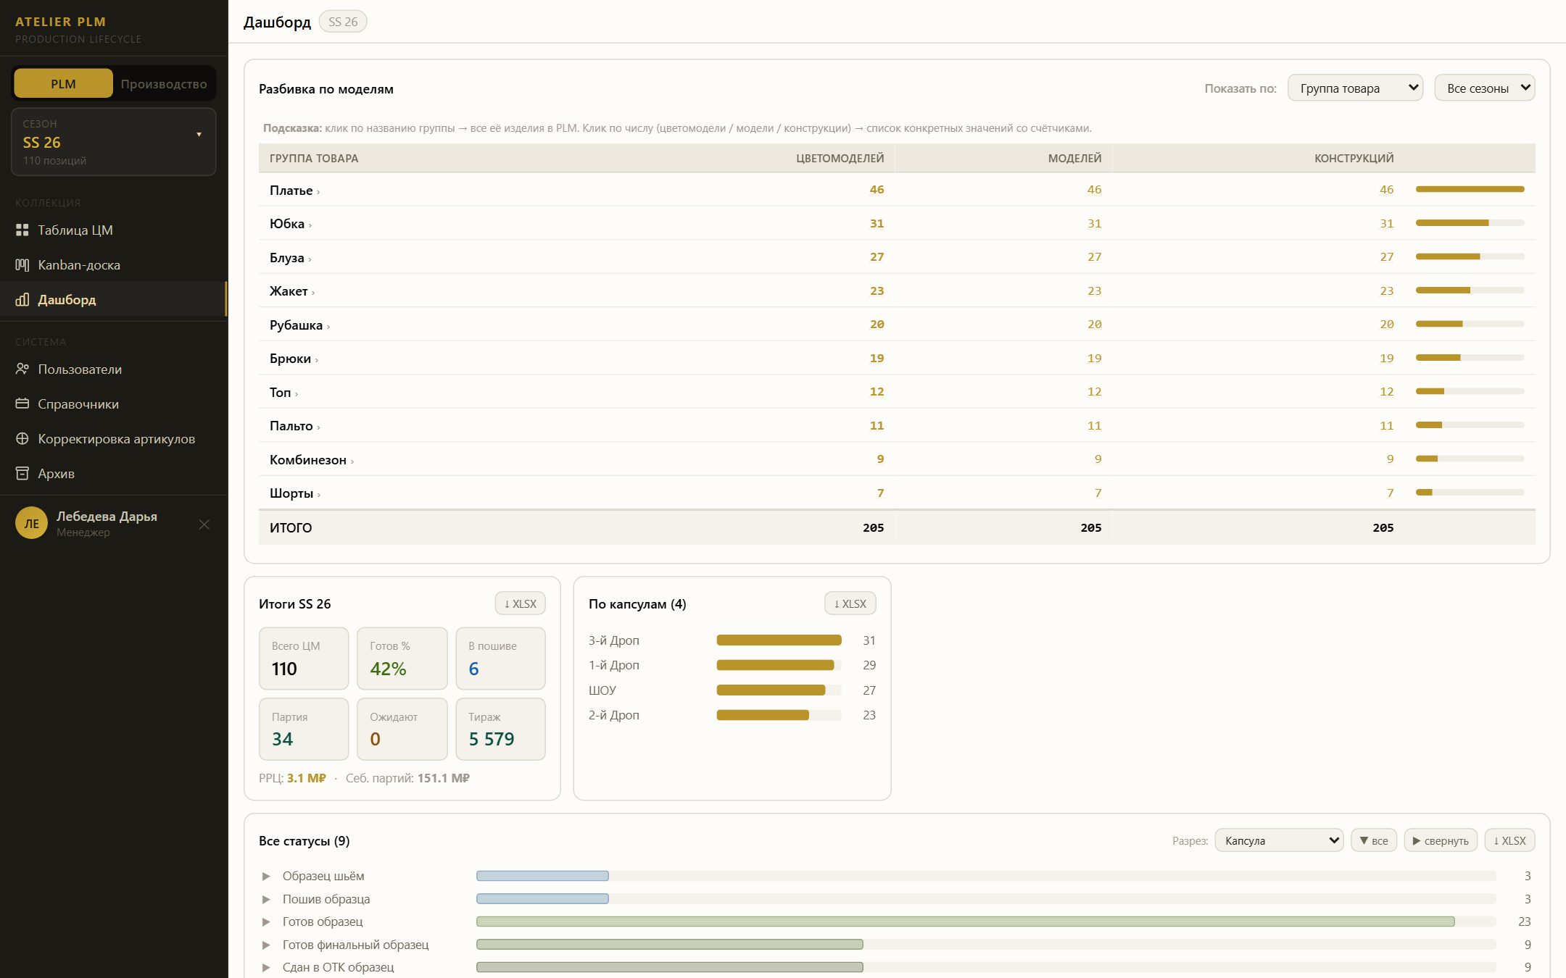Open Таблица ЦМ grid icon in sidebar
The width and height of the screenshot is (1566, 978).
point(22,230)
